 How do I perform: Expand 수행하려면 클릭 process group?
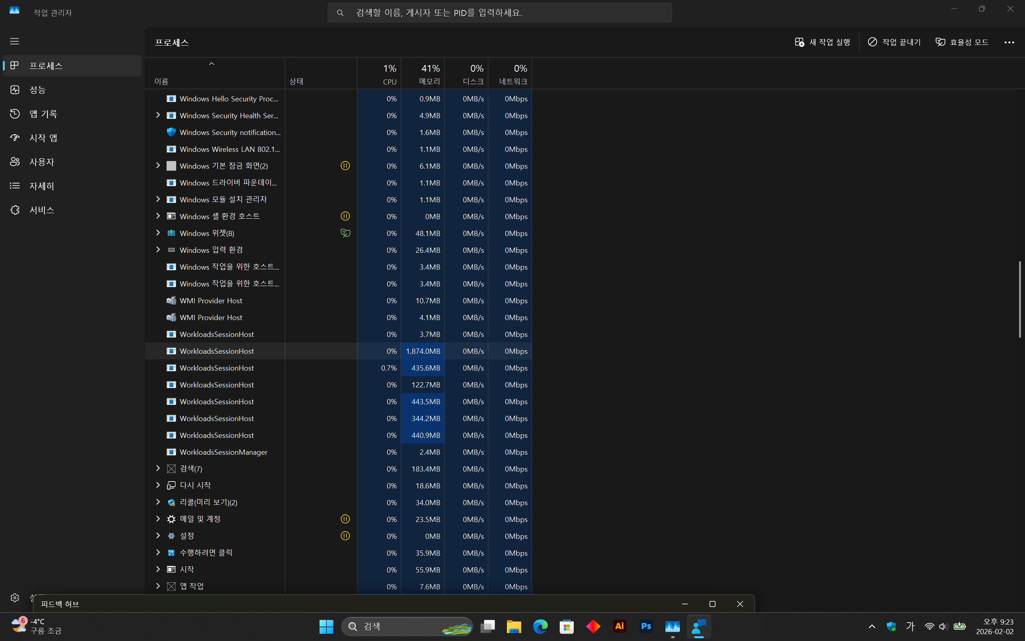[158, 553]
